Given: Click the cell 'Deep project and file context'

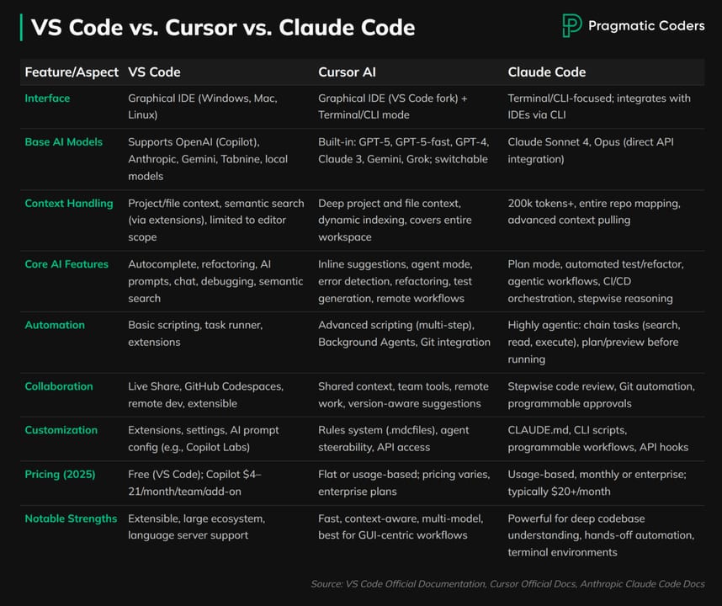Looking at the screenshot, I should (395, 221).
